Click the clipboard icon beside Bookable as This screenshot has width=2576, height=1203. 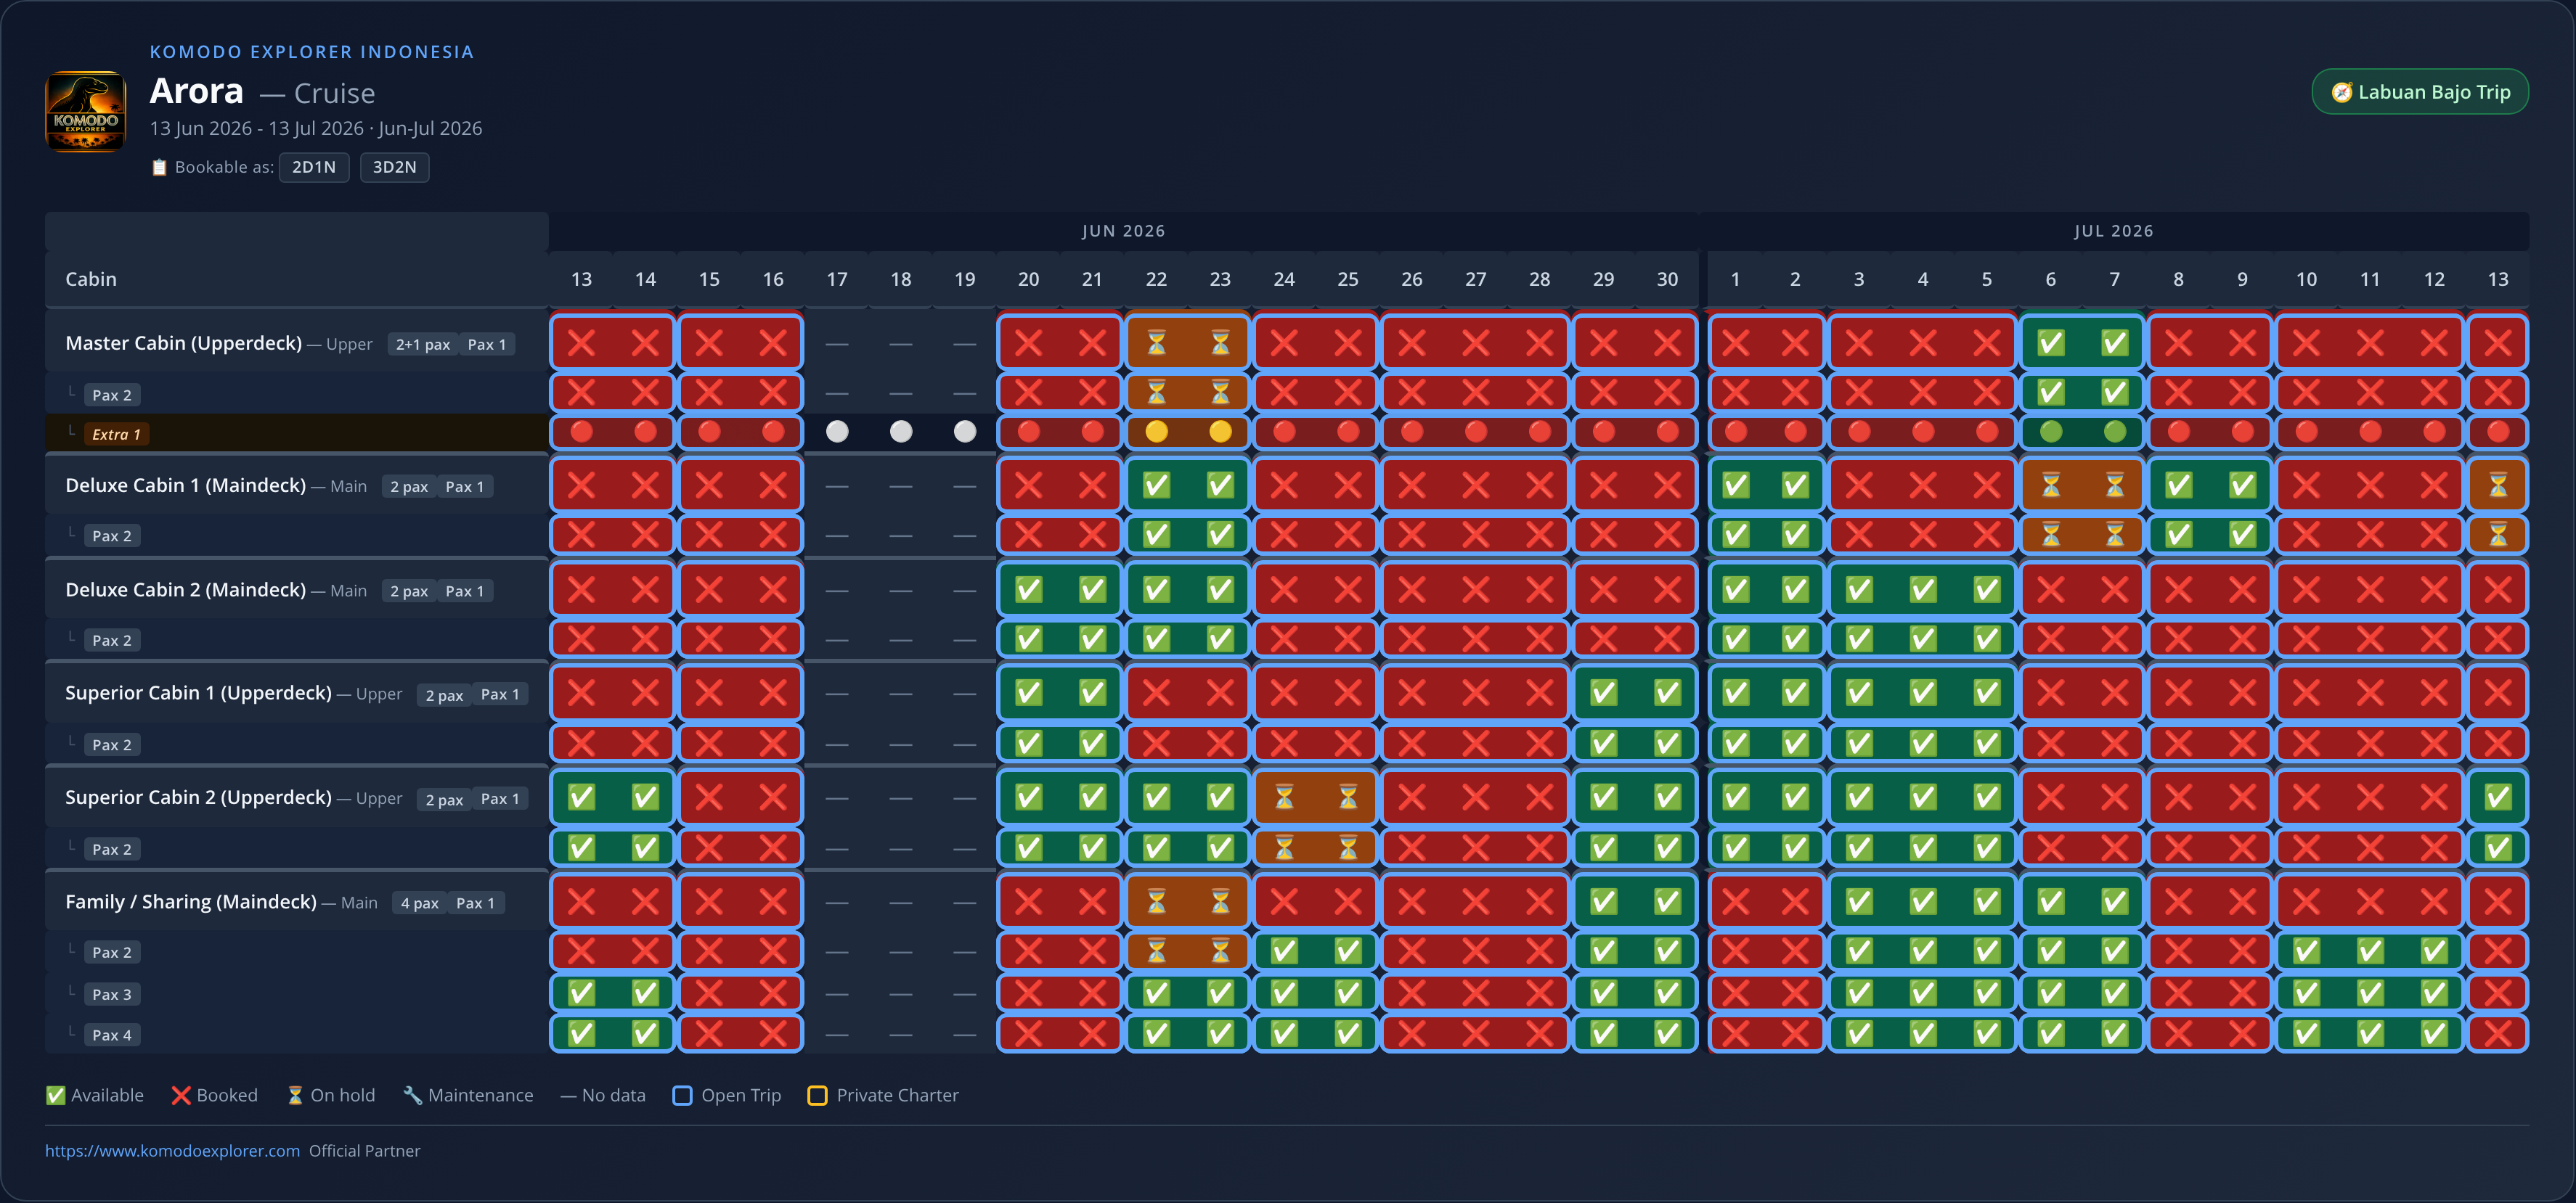(x=159, y=167)
